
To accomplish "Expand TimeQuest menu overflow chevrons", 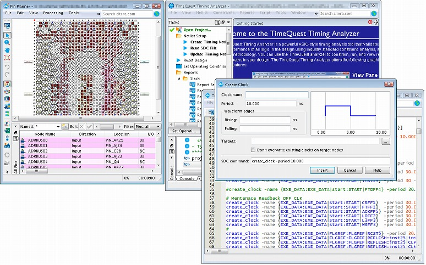I will (x=316, y=13).
